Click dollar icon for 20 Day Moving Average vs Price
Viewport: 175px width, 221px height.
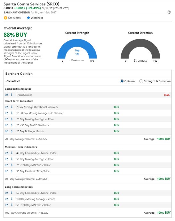(x=12, y=119)
